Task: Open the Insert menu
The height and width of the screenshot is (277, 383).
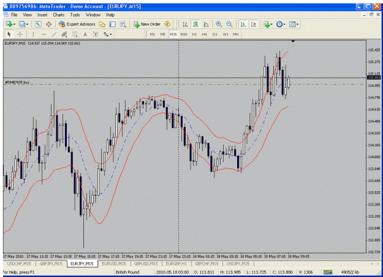Action: pos(42,15)
